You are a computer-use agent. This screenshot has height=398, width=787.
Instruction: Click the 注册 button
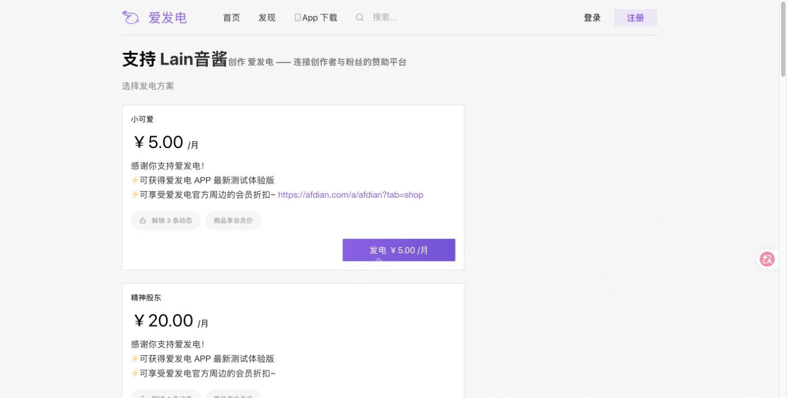(x=636, y=18)
